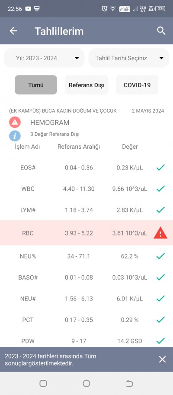Dismiss the bottom results notification banner
This screenshot has width=173, height=395.
pyautogui.click(x=163, y=359)
